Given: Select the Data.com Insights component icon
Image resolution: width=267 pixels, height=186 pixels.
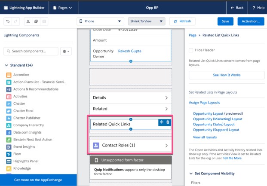Looking at the screenshot, I should pyautogui.click(x=9, y=133).
